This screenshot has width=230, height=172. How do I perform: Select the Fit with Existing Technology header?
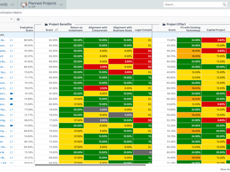[190, 29]
